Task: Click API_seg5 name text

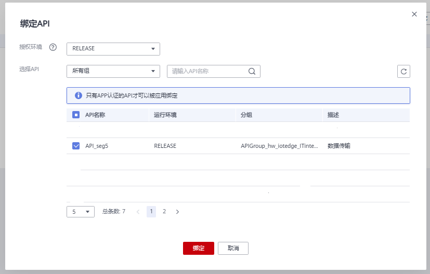Action: 97,146
